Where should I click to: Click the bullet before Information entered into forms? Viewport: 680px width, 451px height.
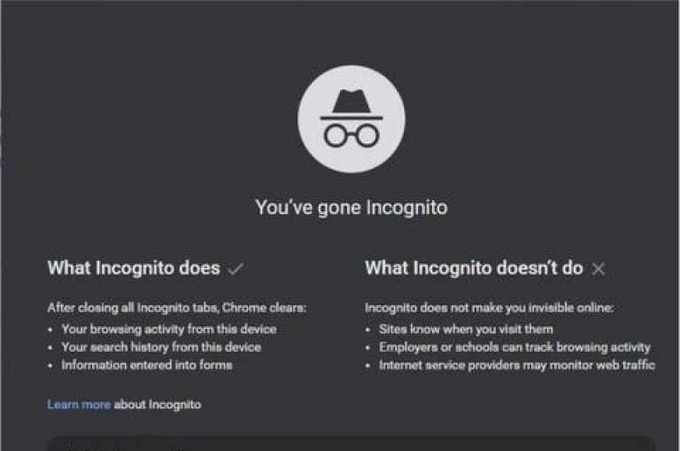(50, 365)
